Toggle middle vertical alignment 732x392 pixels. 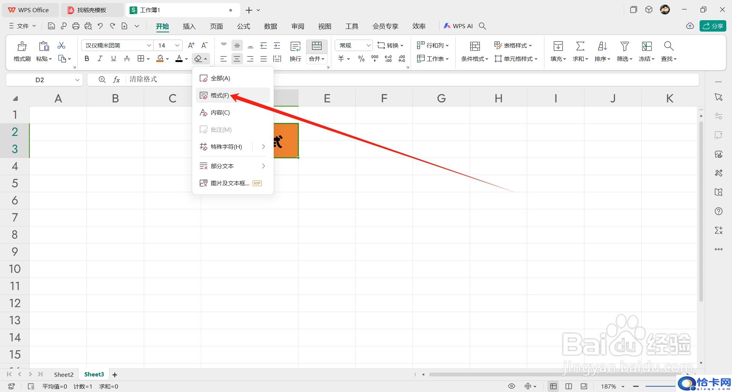coord(237,46)
